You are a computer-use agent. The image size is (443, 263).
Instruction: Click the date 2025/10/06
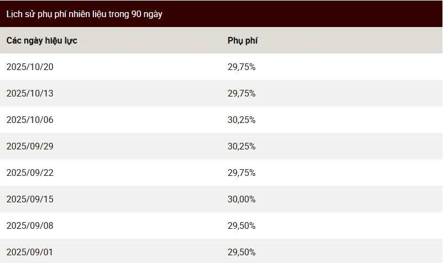pyautogui.click(x=30, y=120)
